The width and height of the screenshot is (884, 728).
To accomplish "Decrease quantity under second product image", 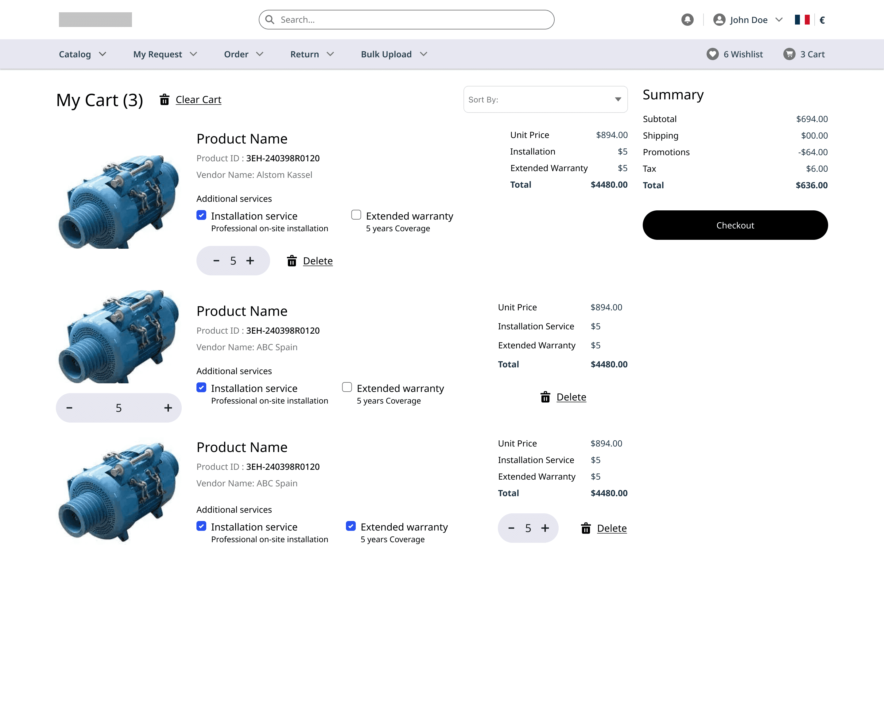I will pyautogui.click(x=69, y=408).
